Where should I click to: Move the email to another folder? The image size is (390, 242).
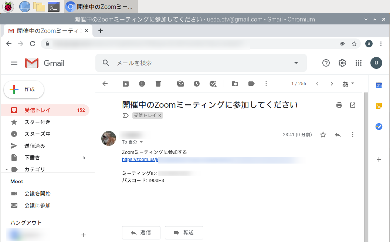[235, 84]
